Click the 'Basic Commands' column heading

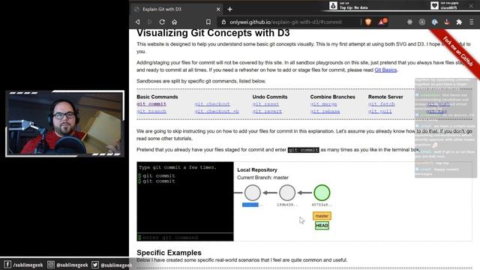[x=157, y=97]
